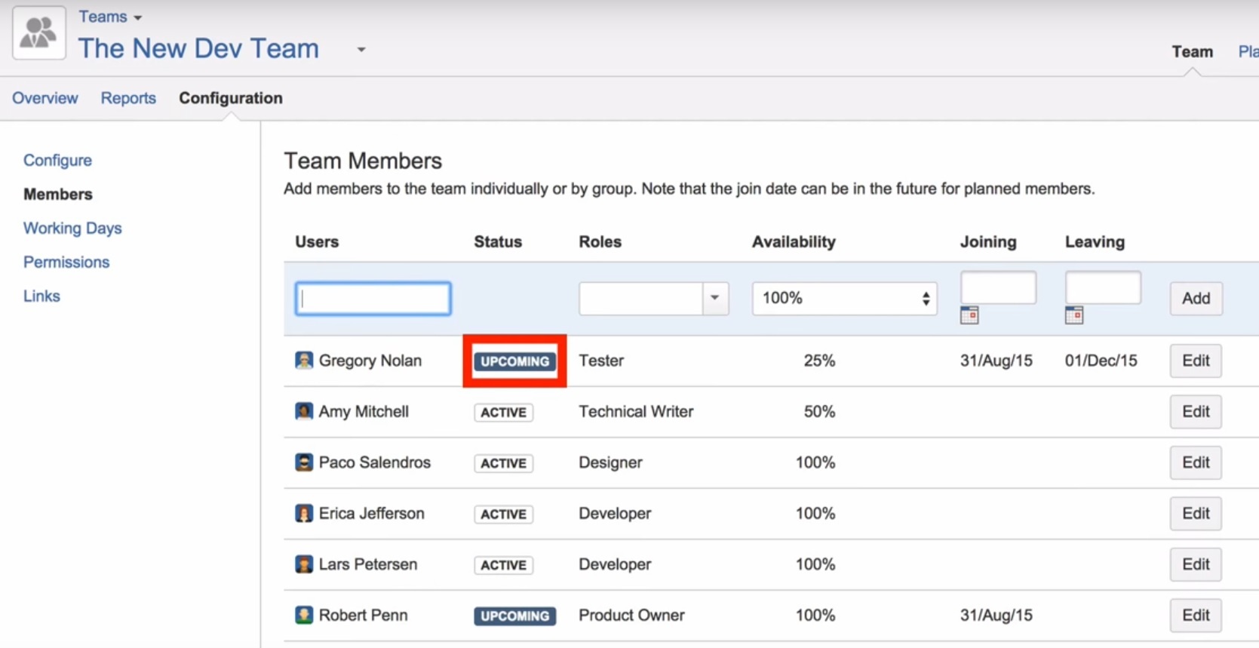Image resolution: width=1259 pixels, height=648 pixels.
Task: Open the Joining date calendar picker icon
Action: (x=969, y=315)
